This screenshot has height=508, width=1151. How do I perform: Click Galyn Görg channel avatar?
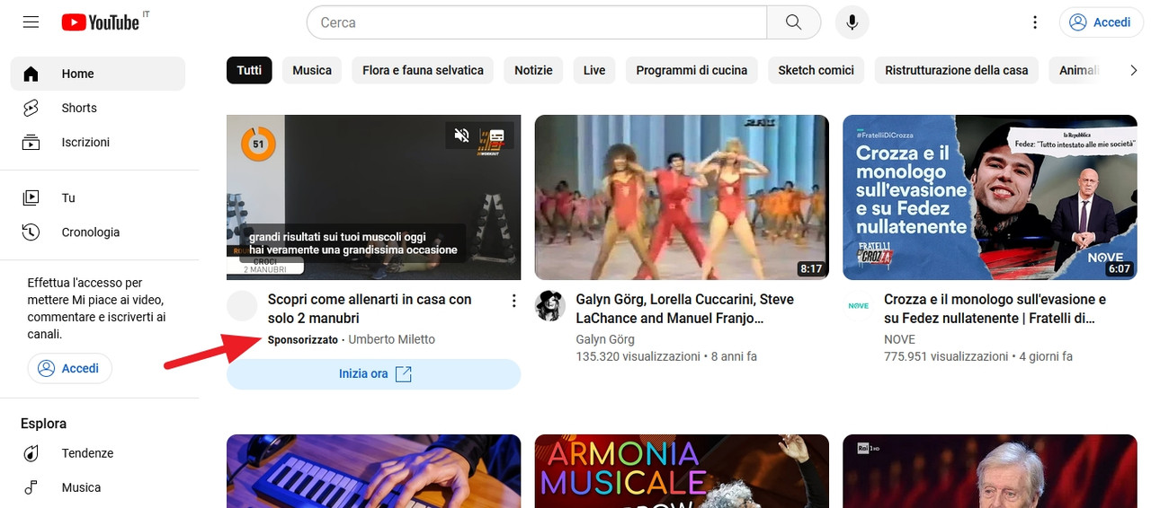[550, 306]
